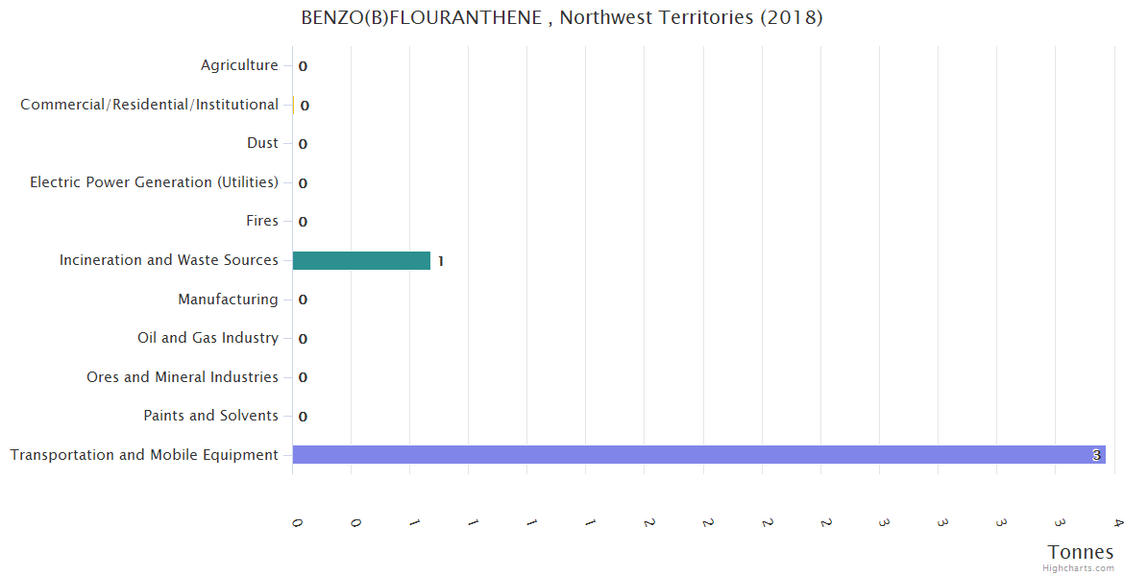Click the Oil and Gas Industry label

[x=208, y=338]
